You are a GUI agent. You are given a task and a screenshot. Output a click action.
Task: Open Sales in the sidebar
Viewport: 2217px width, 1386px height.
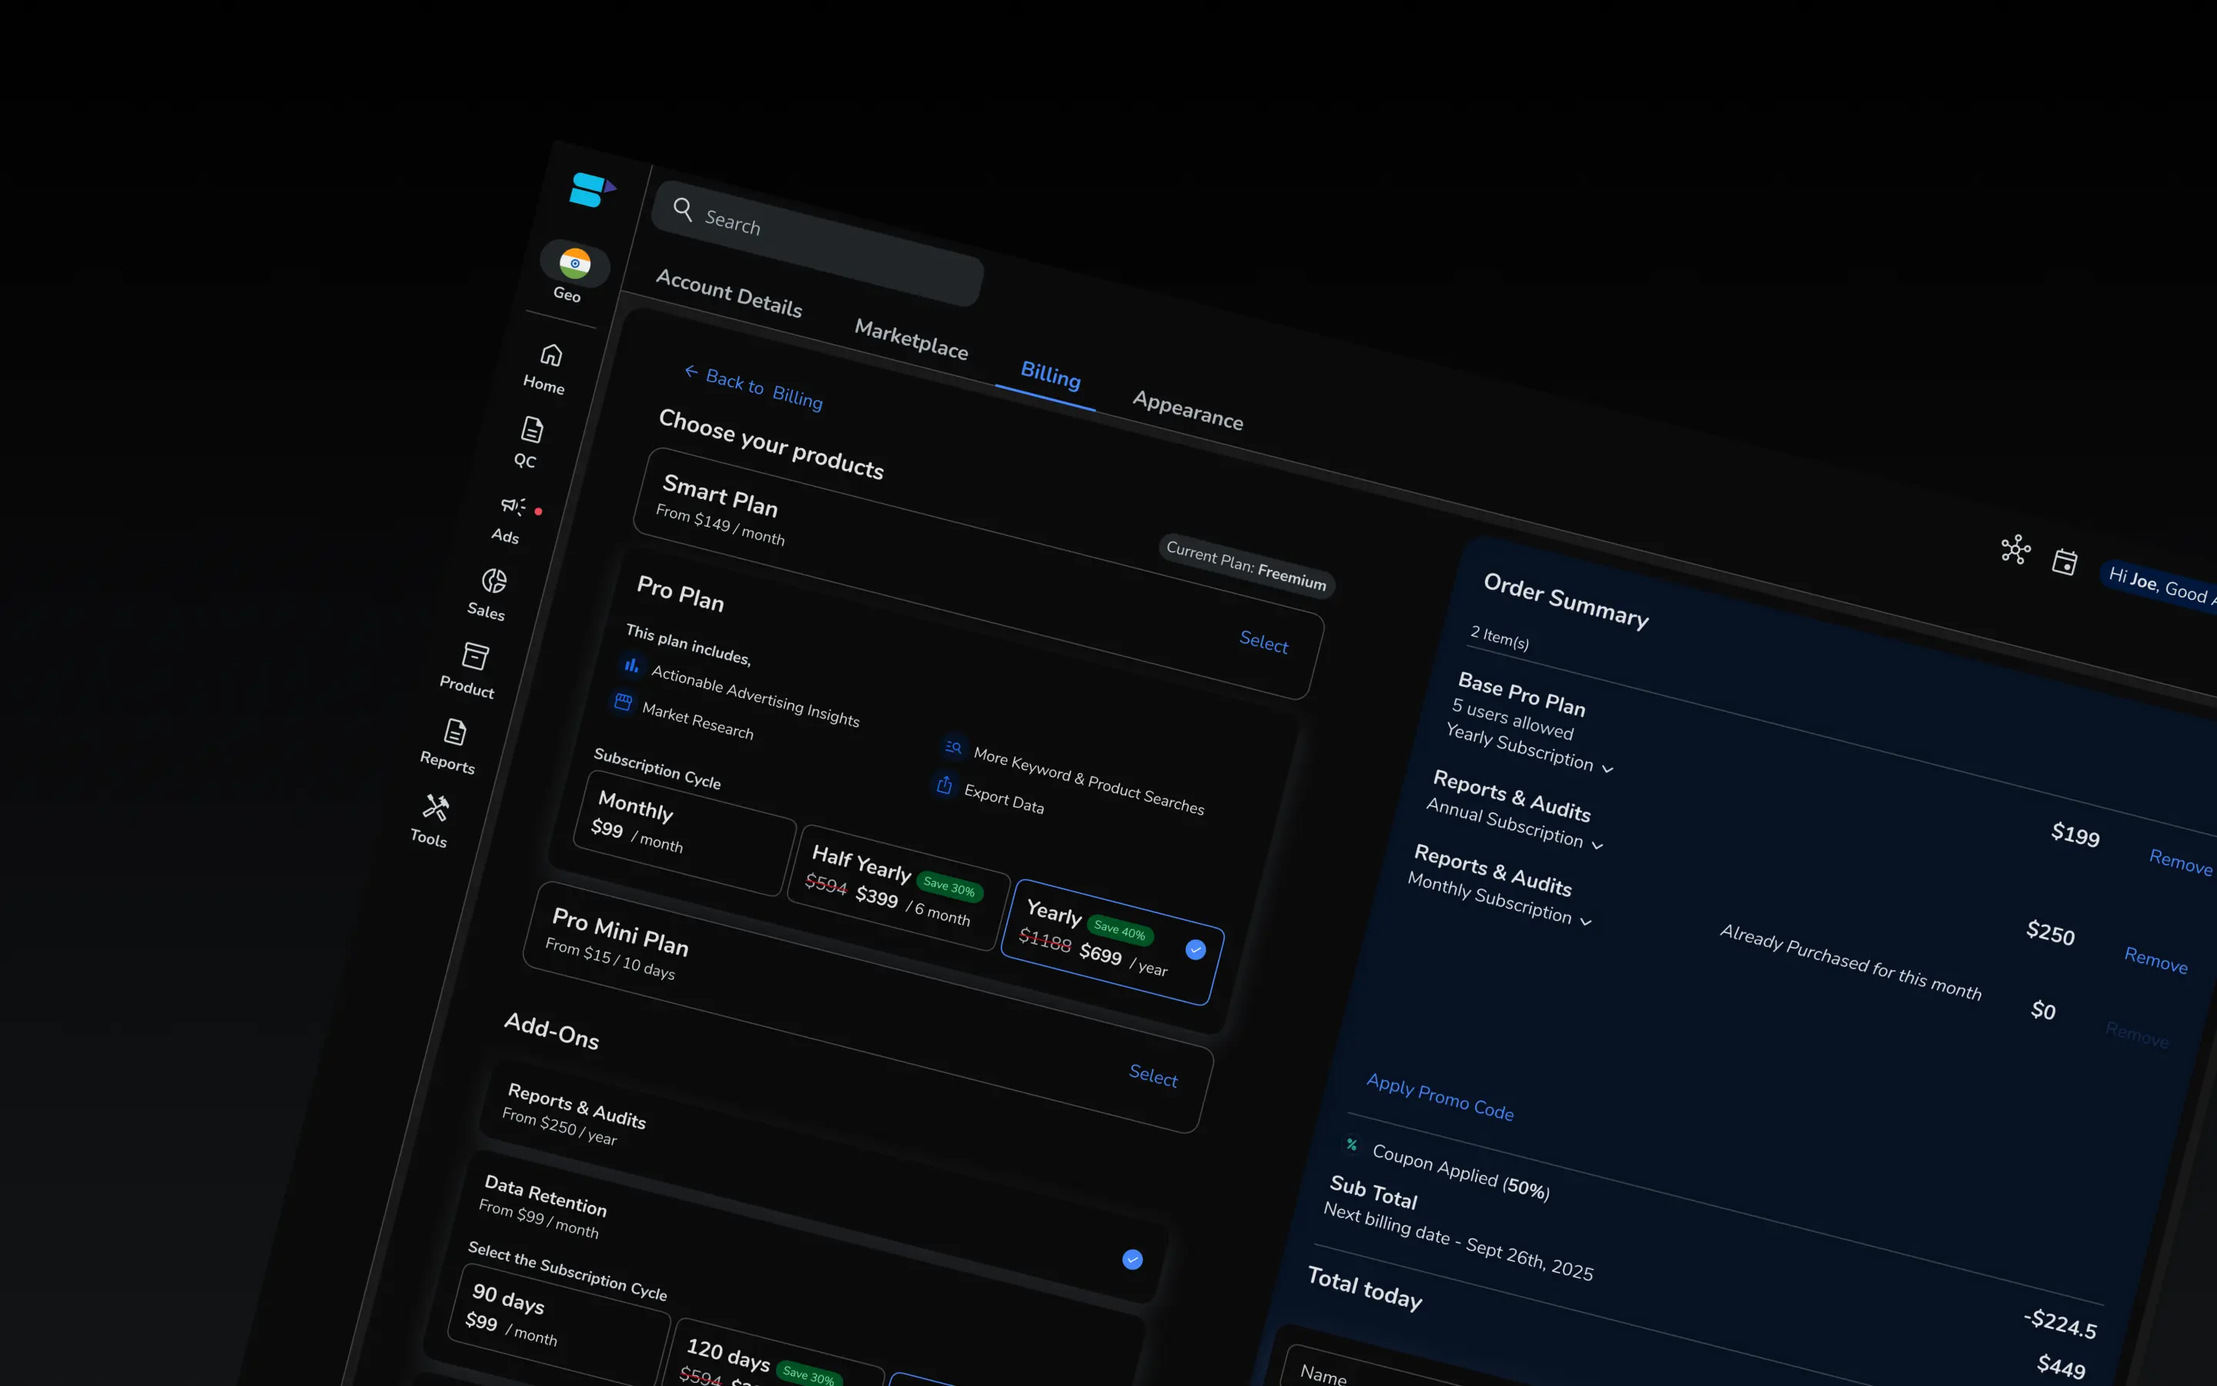click(x=490, y=595)
